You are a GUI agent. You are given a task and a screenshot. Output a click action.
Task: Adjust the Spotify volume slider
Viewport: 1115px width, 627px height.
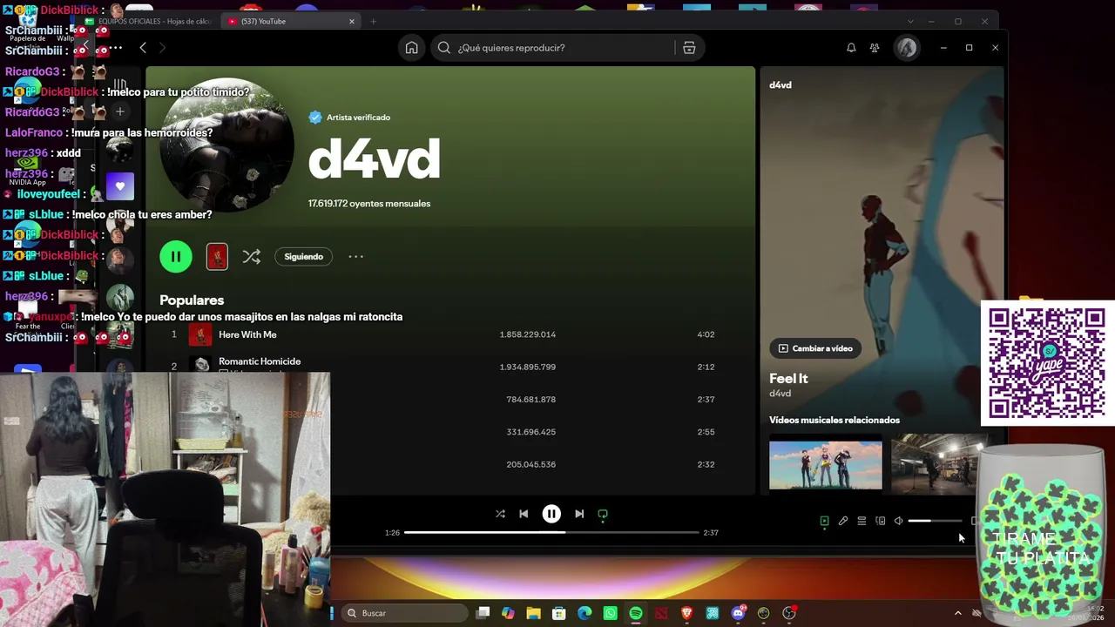(935, 521)
